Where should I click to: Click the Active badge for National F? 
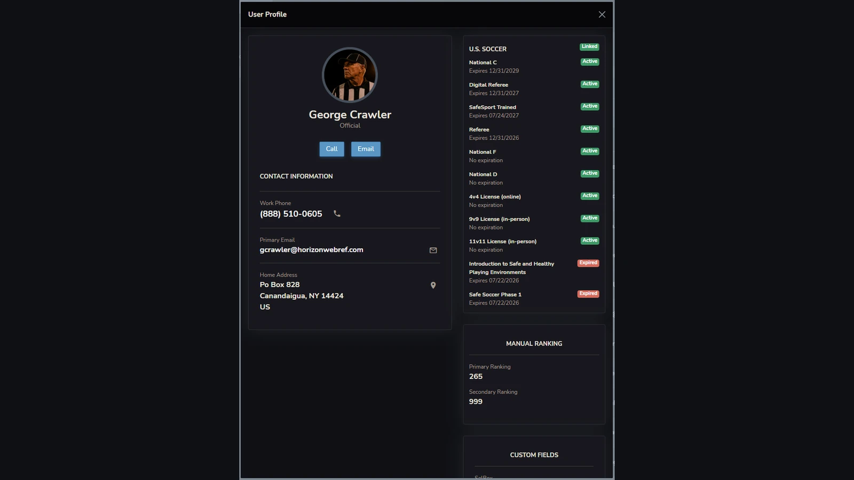coord(590,151)
